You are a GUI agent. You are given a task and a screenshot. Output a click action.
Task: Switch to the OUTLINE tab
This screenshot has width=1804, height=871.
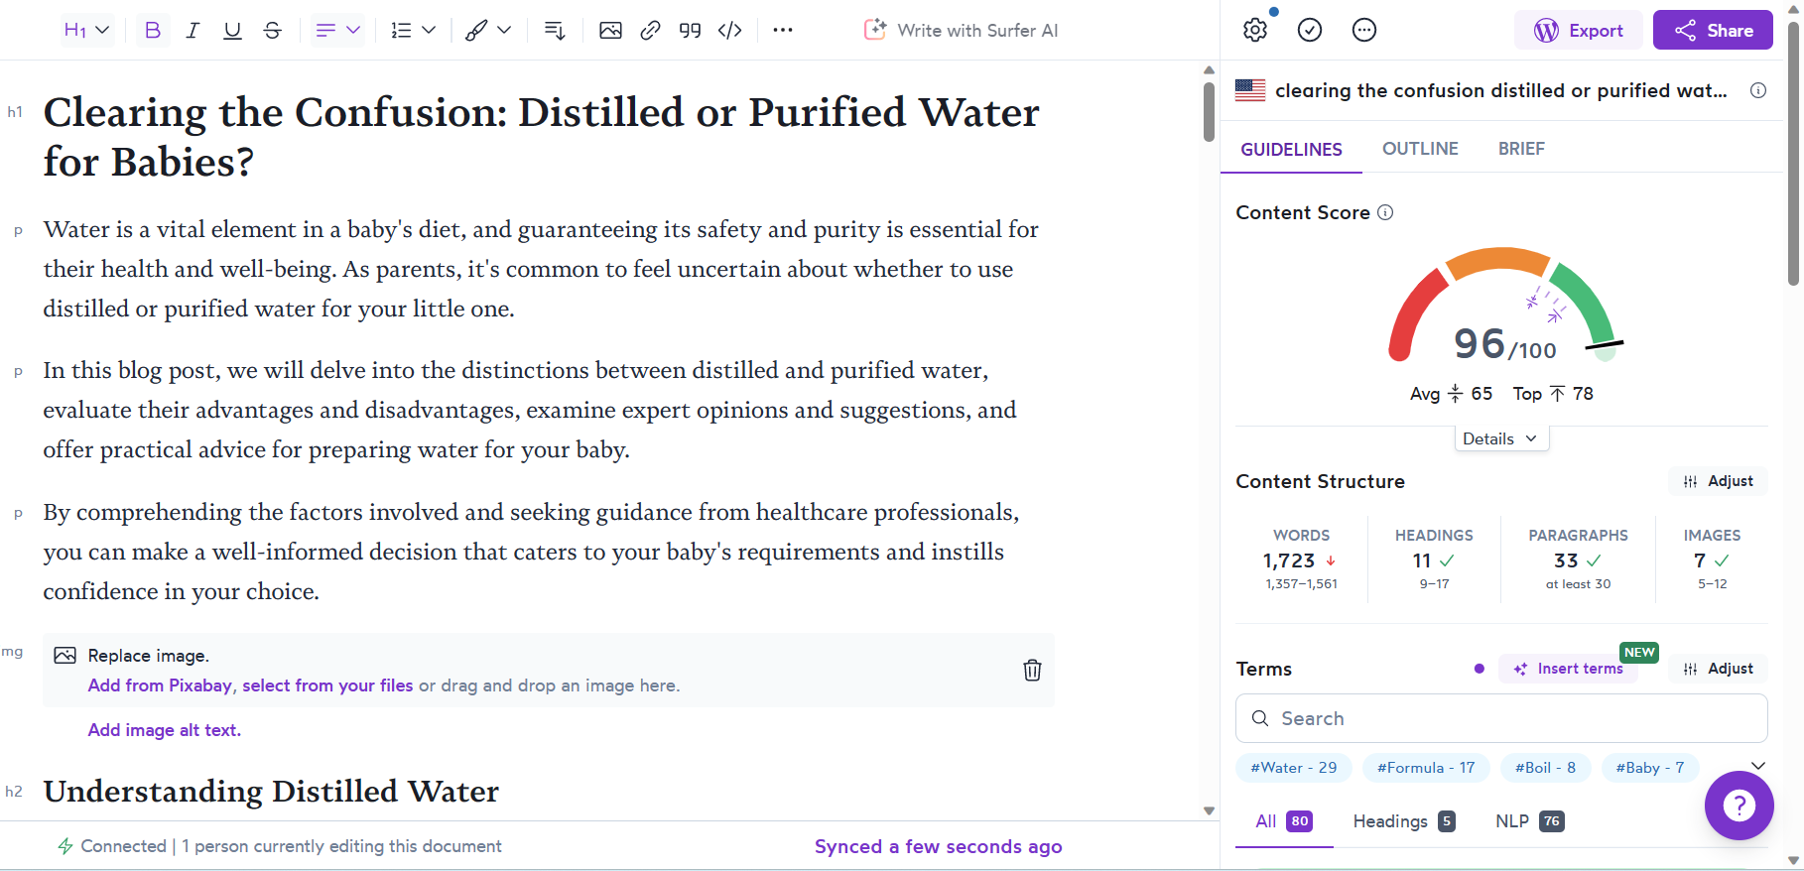tap(1420, 149)
